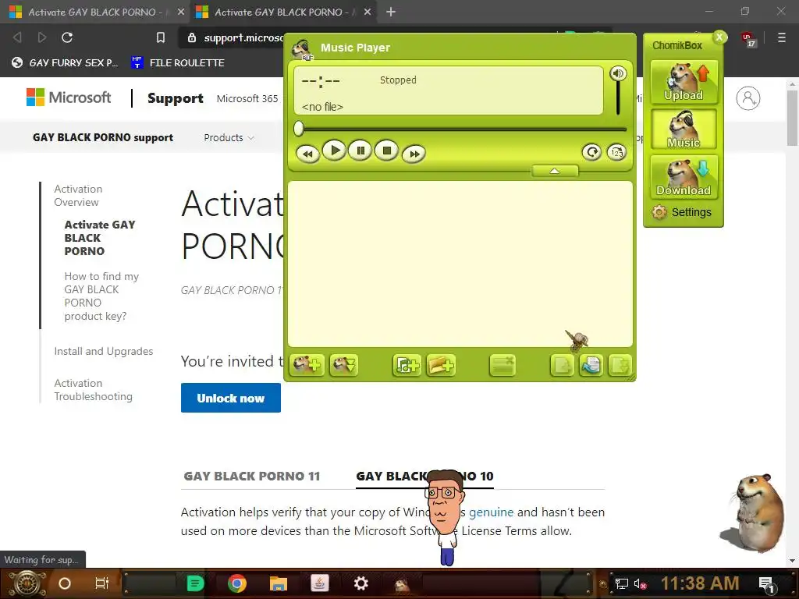Open Microsoft 365 menu item
The image size is (799, 599).
click(x=247, y=98)
